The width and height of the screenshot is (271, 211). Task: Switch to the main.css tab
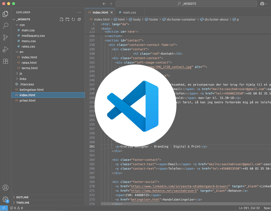(129, 12)
